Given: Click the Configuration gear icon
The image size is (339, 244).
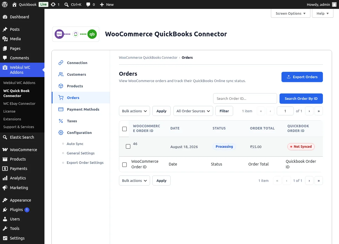Looking at the screenshot, I should point(61,133).
